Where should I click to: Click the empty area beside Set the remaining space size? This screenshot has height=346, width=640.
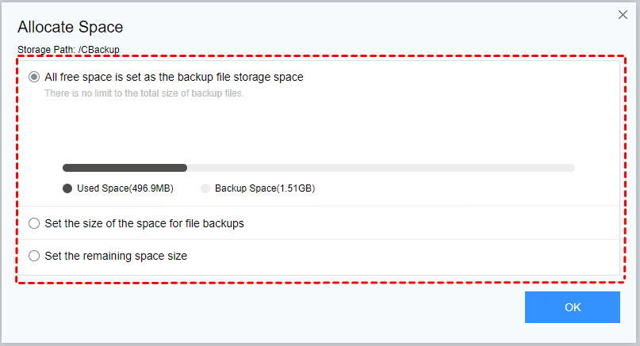403,256
